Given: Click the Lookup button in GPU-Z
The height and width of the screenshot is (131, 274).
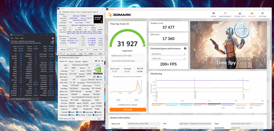Looking at the screenshot, I should (98, 65).
